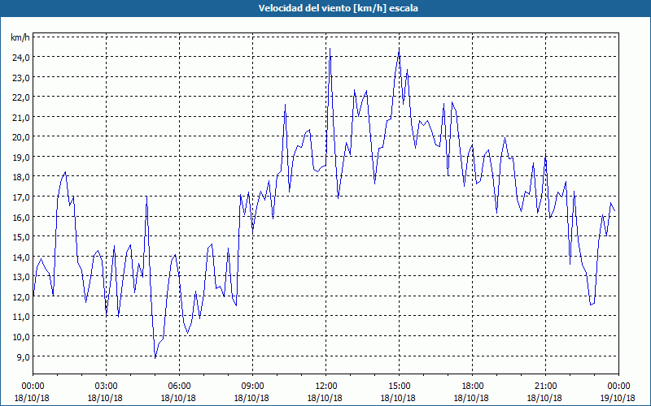This screenshot has width=651, height=406.
Task: Select the '06:00' time axis label
Action: [179, 387]
